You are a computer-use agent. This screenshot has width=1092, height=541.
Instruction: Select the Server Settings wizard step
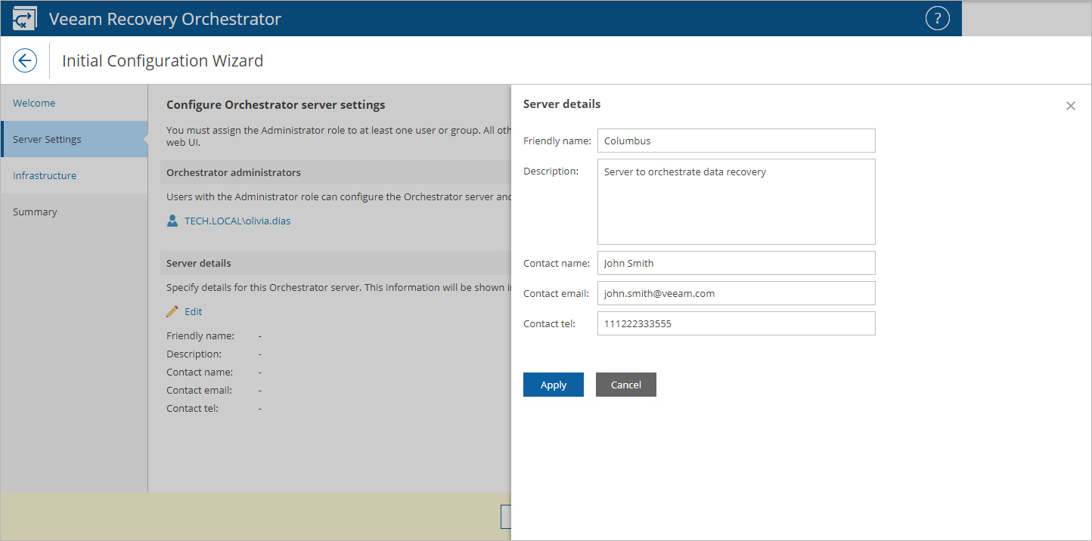47,139
